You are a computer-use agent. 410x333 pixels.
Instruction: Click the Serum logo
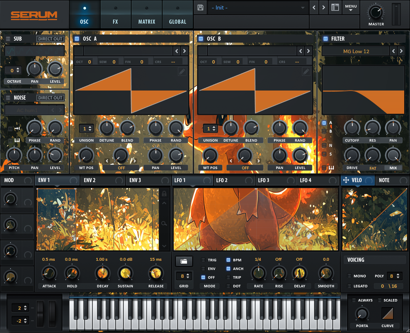(34, 16)
